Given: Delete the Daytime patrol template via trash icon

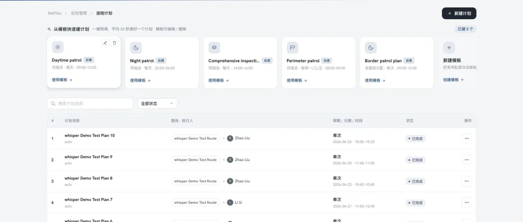Looking at the screenshot, I should pos(115,43).
